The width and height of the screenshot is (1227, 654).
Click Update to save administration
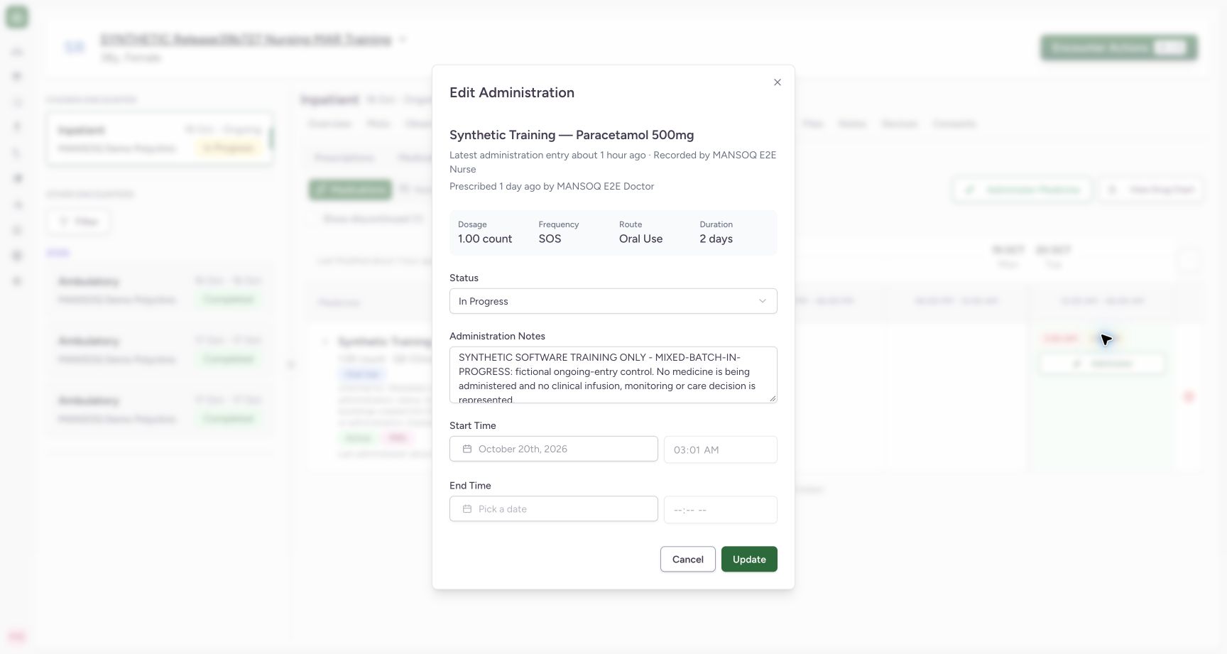coord(749,560)
